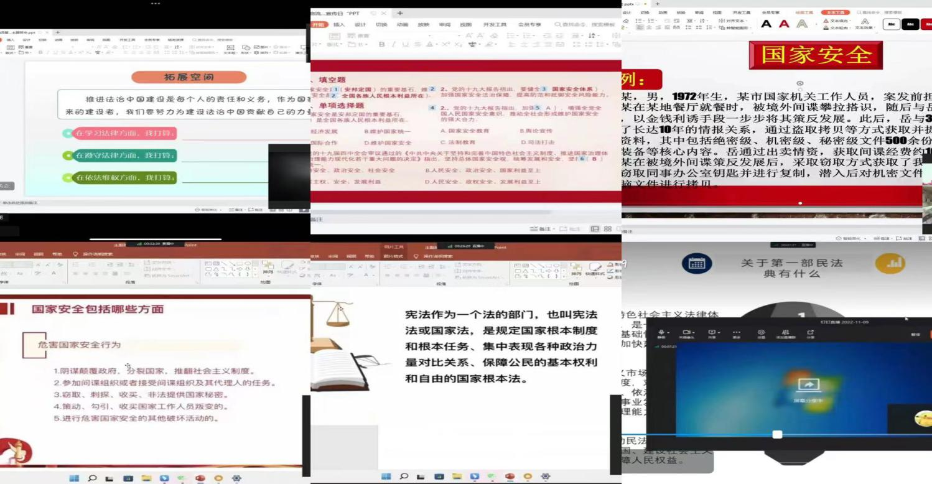Apply italic in the 填空题 WPS window
Viewport: 932px width, 484px height.
pyautogui.click(x=394, y=44)
